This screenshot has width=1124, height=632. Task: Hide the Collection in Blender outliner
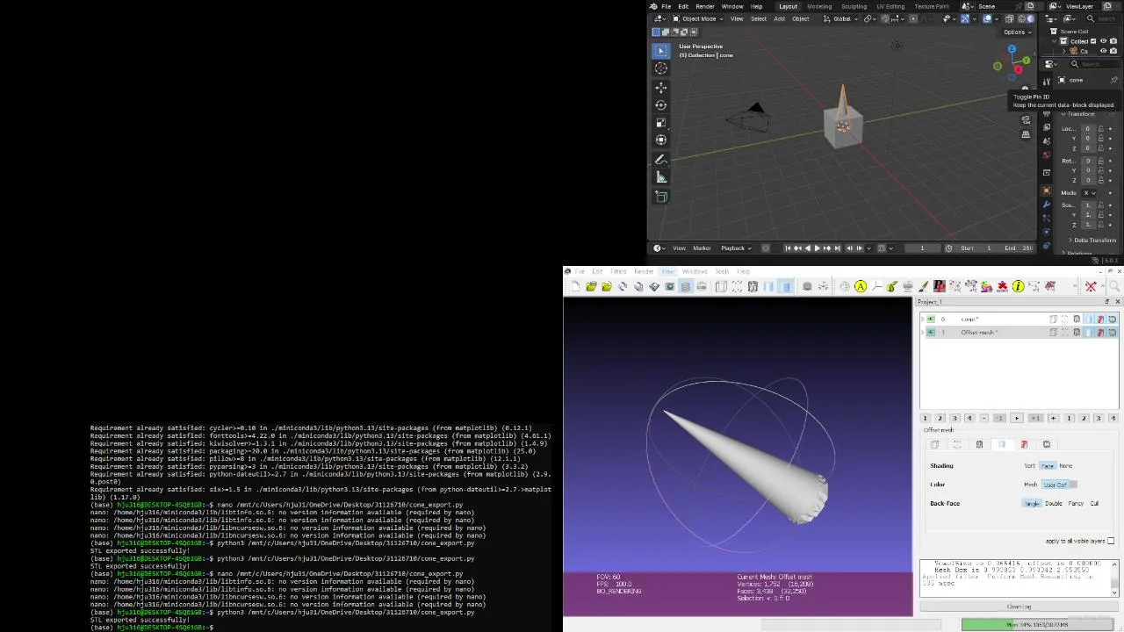tap(1104, 41)
